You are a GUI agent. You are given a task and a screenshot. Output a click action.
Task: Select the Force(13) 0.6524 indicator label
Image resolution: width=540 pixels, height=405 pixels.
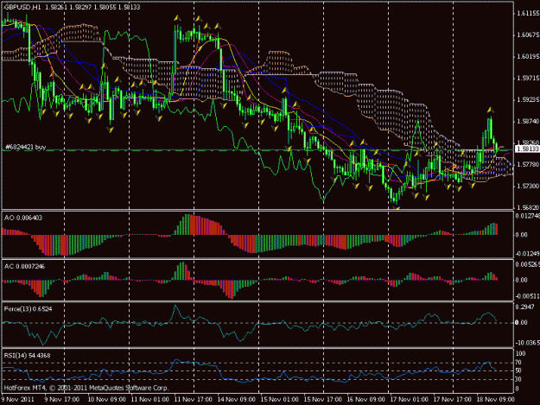coord(28,309)
